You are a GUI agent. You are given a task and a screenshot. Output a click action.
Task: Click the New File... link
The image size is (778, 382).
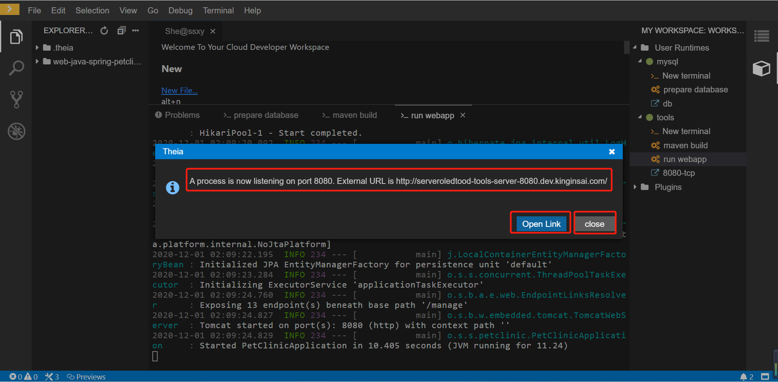180,90
